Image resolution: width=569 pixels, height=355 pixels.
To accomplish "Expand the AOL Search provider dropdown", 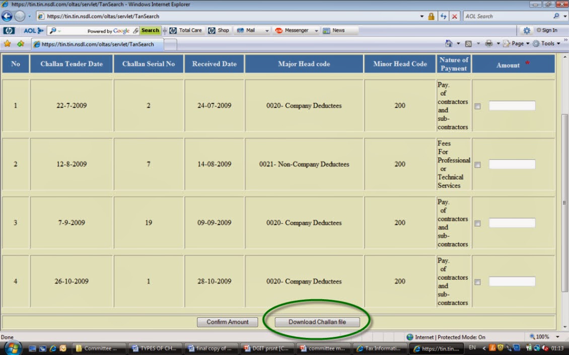I will point(565,16).
